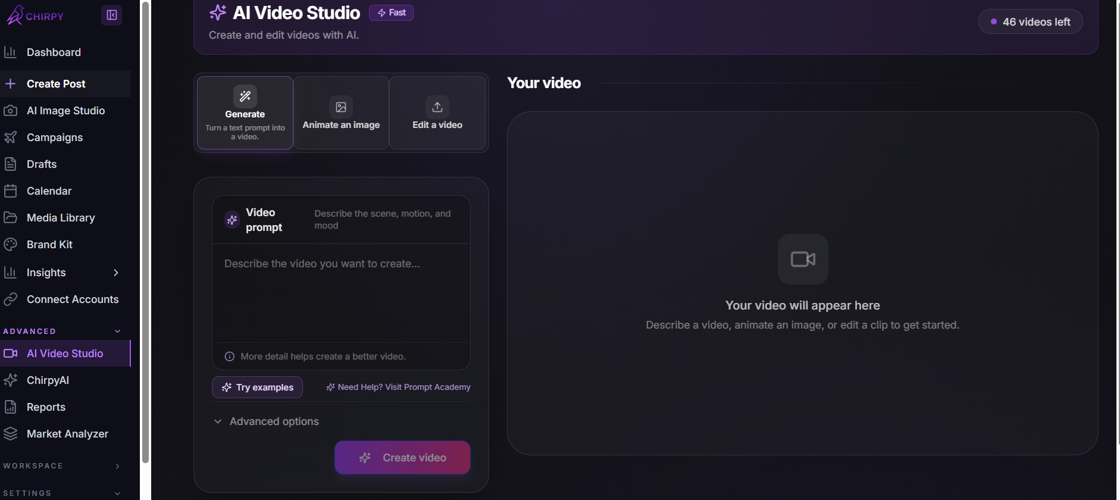The width and height of the screenshot is (1120, 500).
Task: Click the Reports file icon
Action: point(10,407)
